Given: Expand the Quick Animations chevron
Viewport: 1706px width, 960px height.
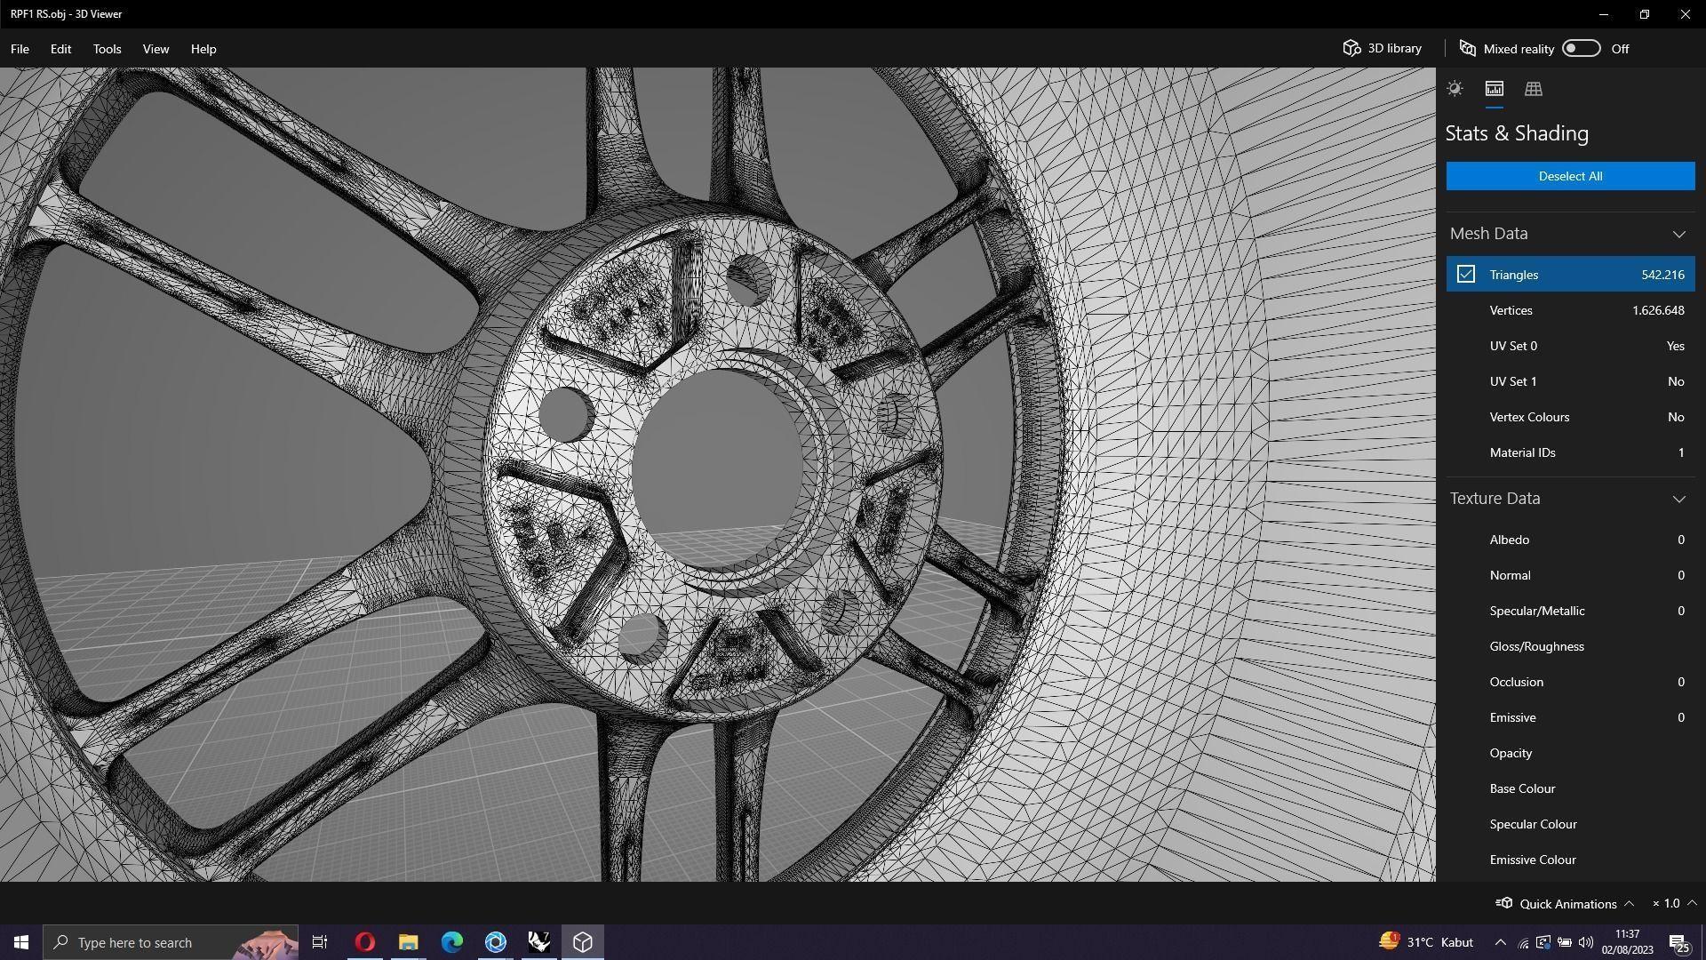Looking at the screenshot, I should point(1629,903).
